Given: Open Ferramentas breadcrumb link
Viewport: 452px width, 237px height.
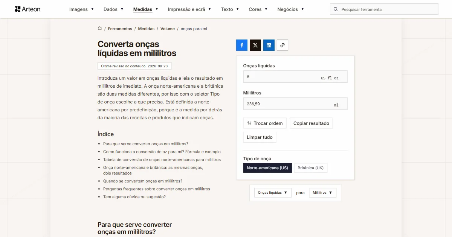Looking at the screenshot, I should tap(120, 29).
